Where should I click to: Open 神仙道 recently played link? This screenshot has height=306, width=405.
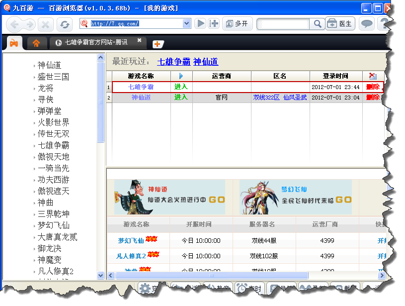pyautogui.click(x=206, y=62)
